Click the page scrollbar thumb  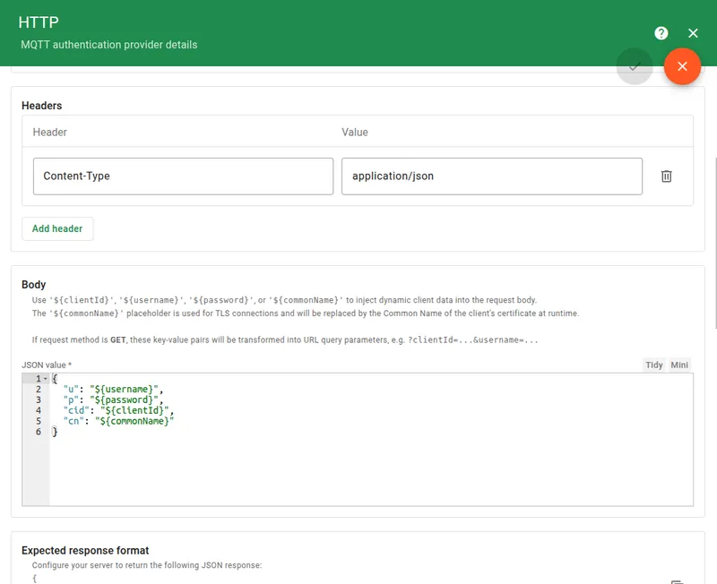pyautogui.click(x=714, y=242)
